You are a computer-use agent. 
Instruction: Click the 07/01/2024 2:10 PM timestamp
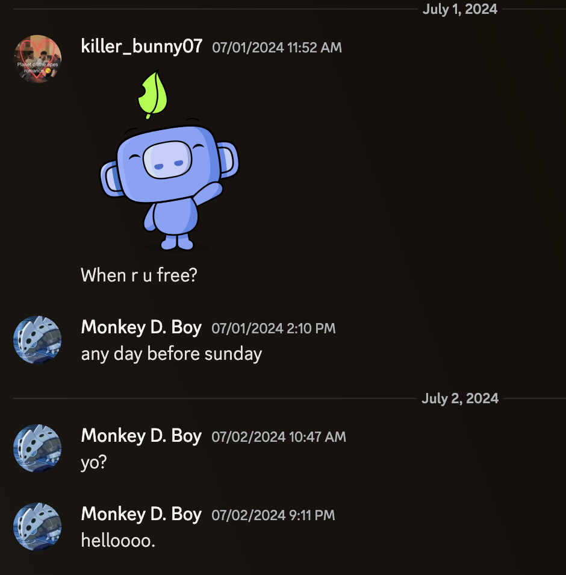tap(273, 328)
